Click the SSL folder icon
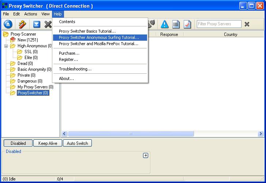This screenshot has width=266, height=183. (20, 52)
